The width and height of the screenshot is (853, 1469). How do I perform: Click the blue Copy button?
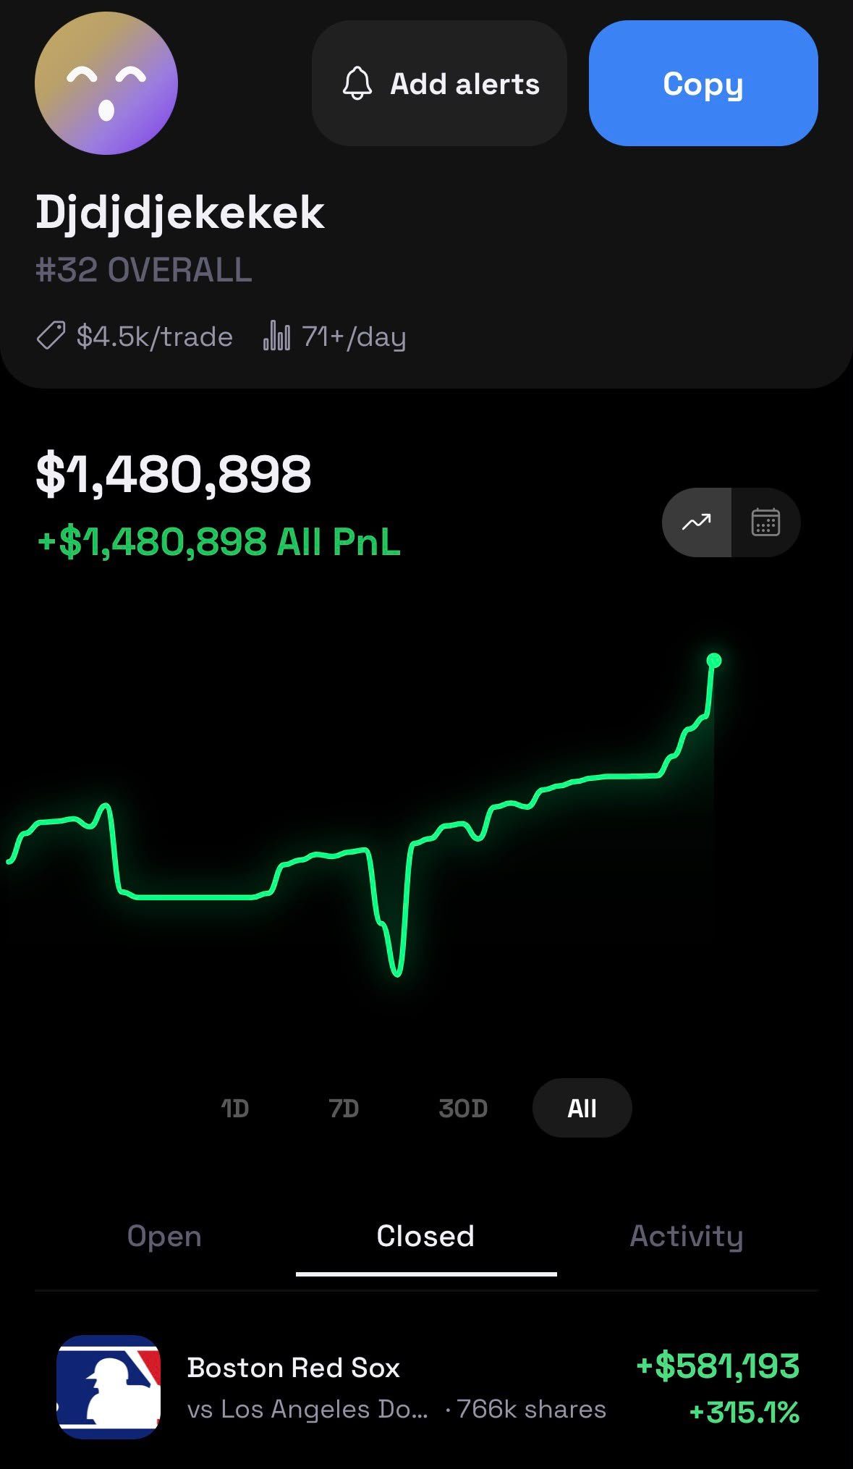703,83
